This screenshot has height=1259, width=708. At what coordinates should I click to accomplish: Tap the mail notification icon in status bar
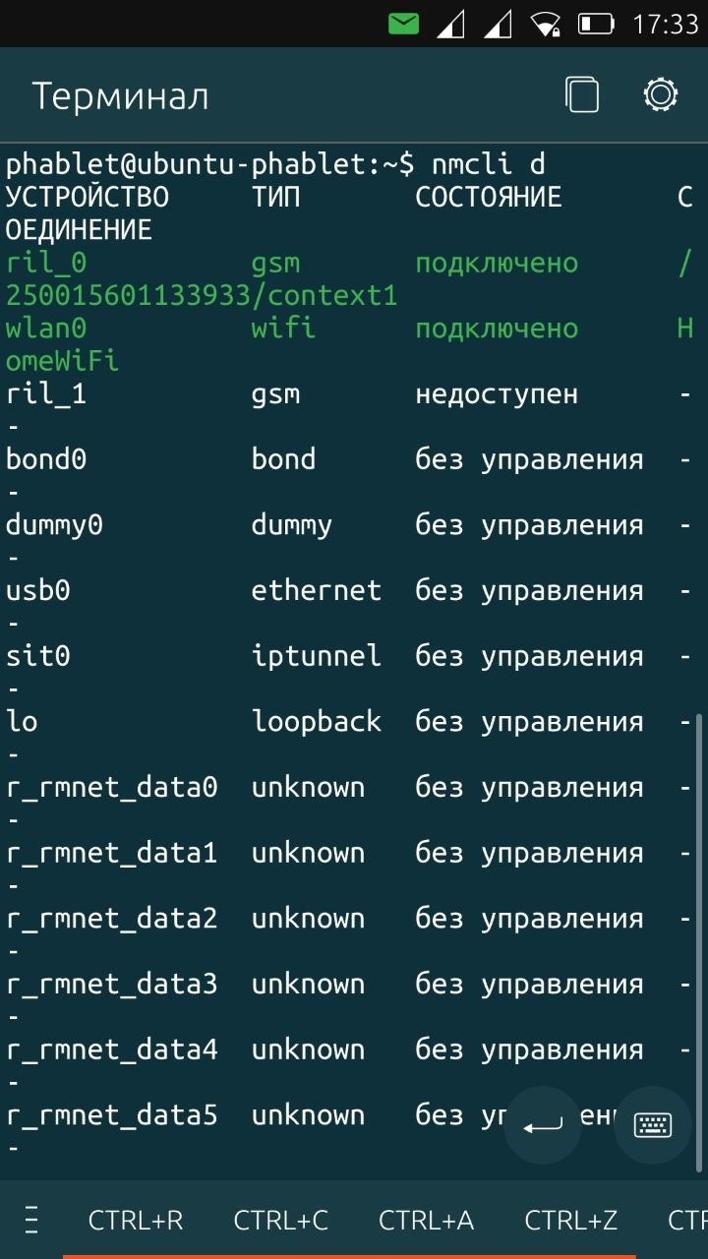coord(404,24)
